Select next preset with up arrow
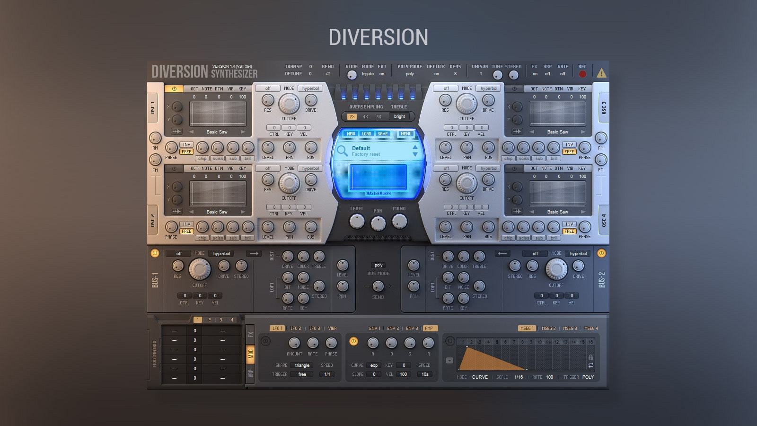This screenshot has height=426, width=757. point(415,148)
